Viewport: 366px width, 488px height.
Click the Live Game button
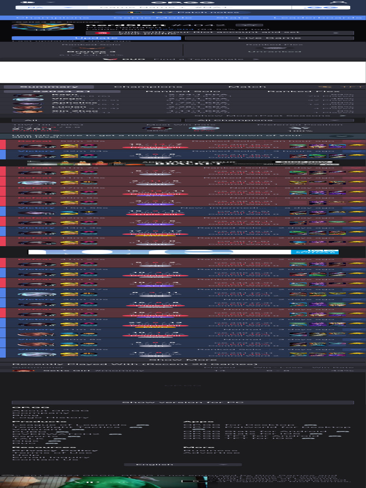coord(269,38)
